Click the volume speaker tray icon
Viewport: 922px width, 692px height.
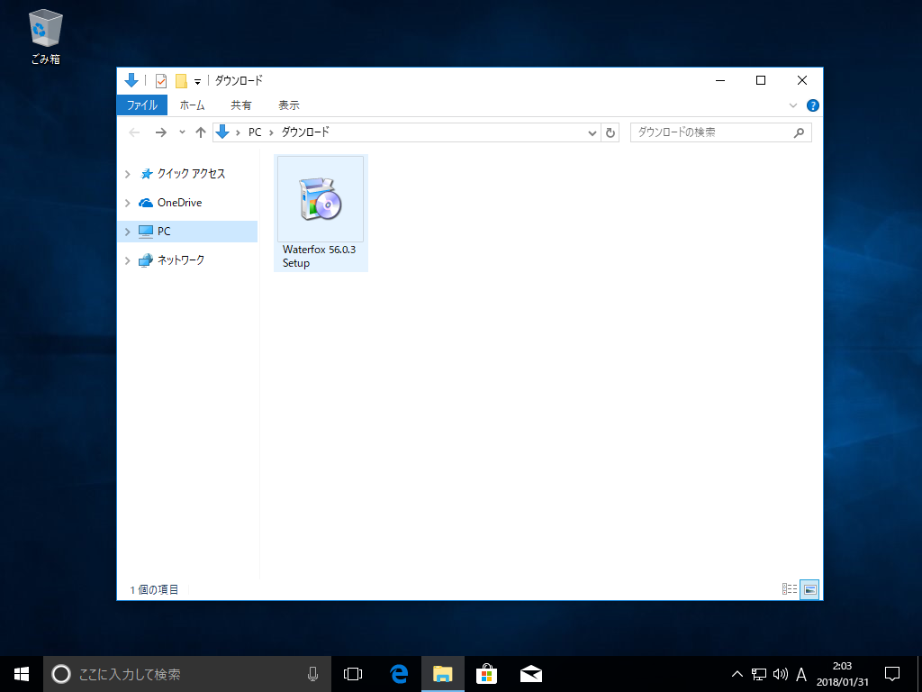pyautogui.click(x=781, y=674)
